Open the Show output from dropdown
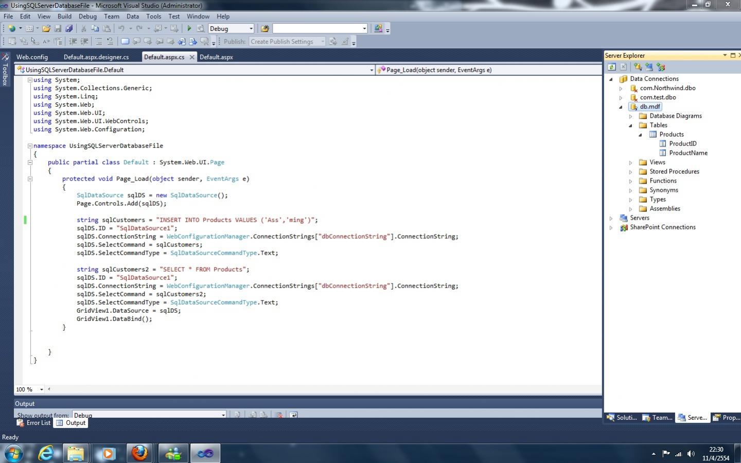The image size is (741, 463). (223, 415)
